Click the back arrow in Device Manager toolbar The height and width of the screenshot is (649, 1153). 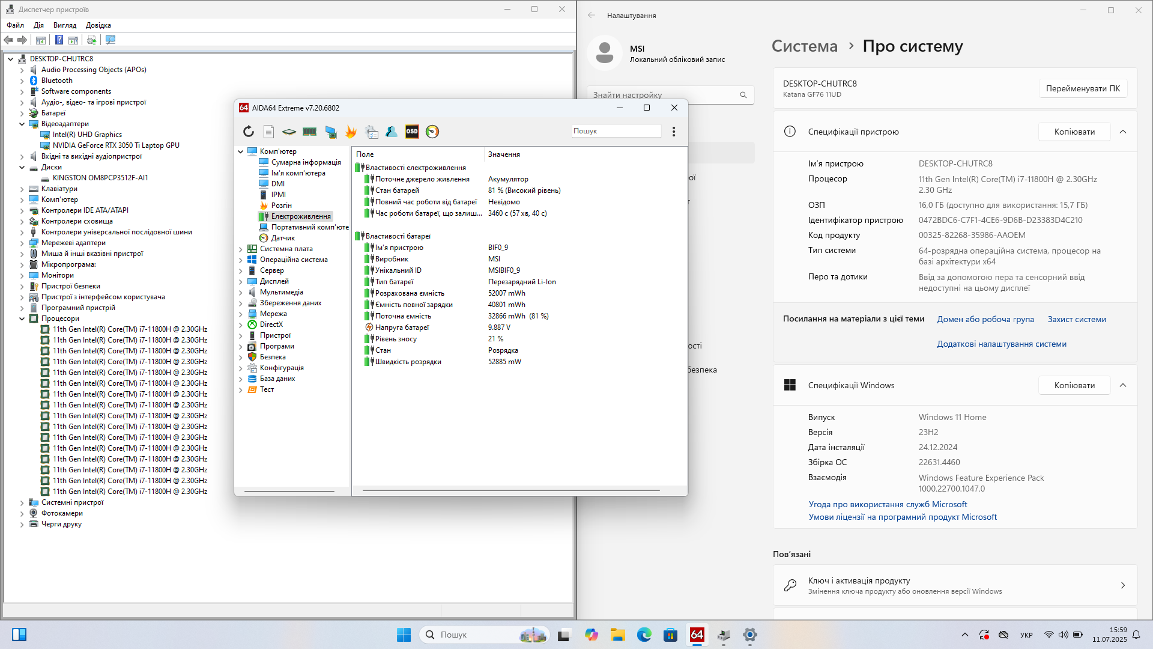[x=8, y=40]
